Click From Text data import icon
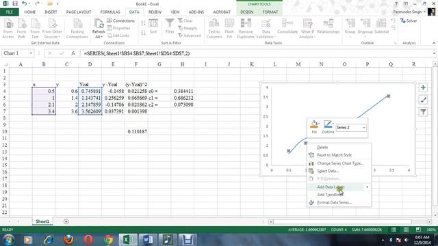Screen dimensions: 438x246 (35, 29)
